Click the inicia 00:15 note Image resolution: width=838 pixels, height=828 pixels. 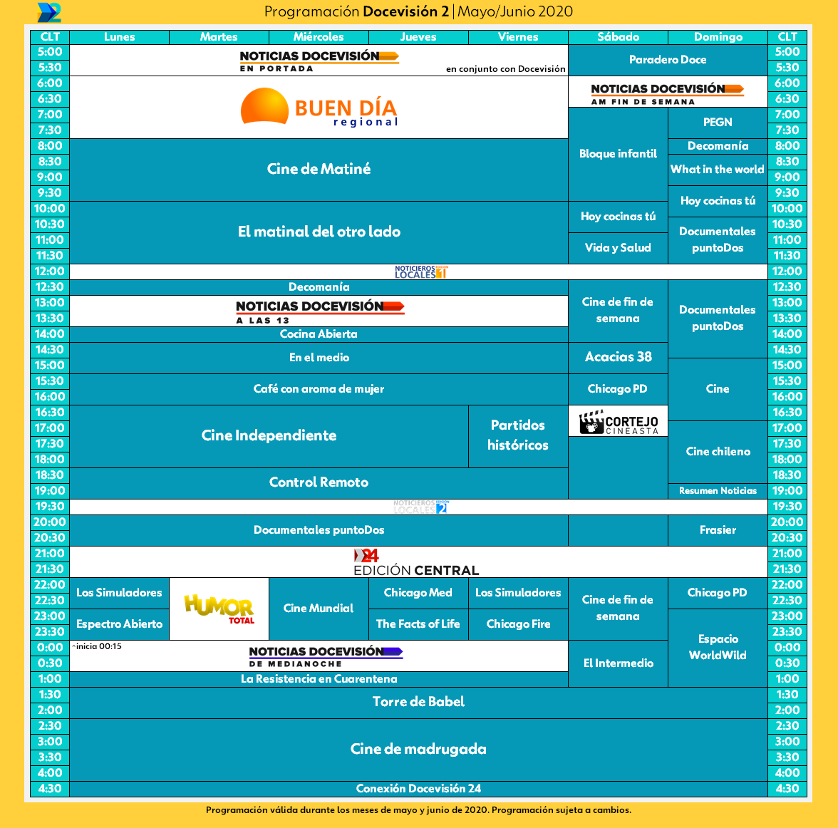point(97,647)
